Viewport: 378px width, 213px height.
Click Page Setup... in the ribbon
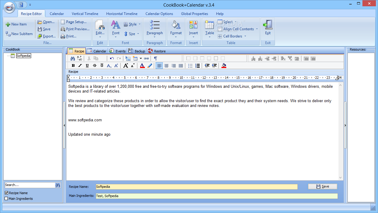(73, 22)
